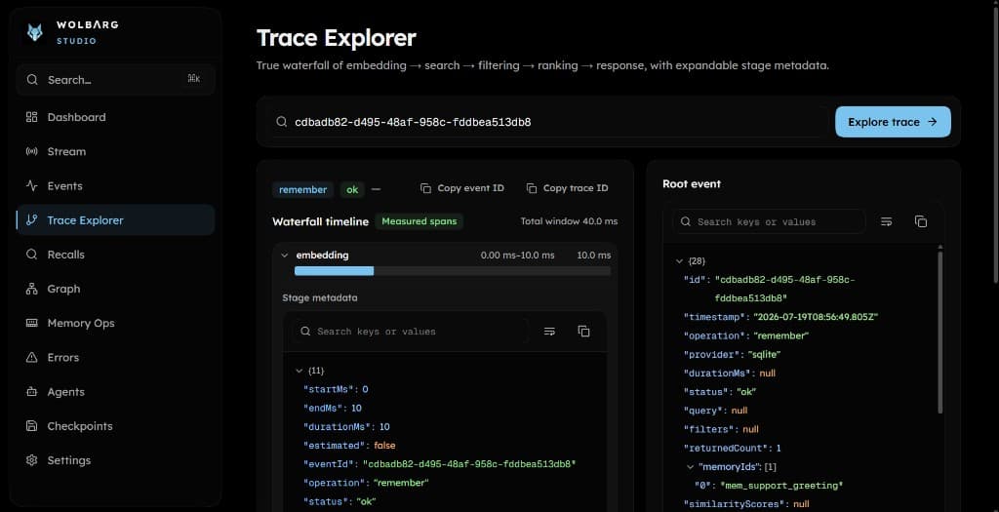The height and width of the screenshot is (512, 999).
Task: Click the Errors warning triangle icon
Action: click(x=32, y=358)
